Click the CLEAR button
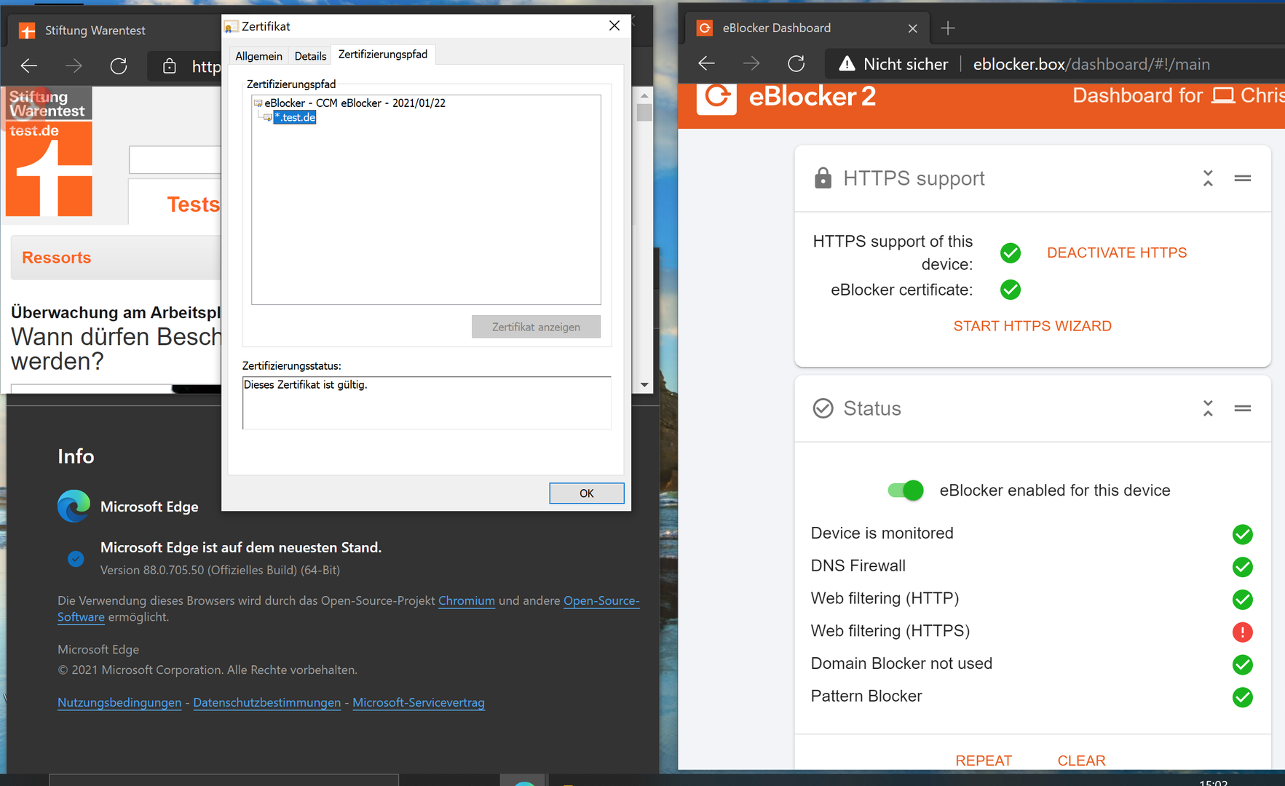 tap(1081, 761)
